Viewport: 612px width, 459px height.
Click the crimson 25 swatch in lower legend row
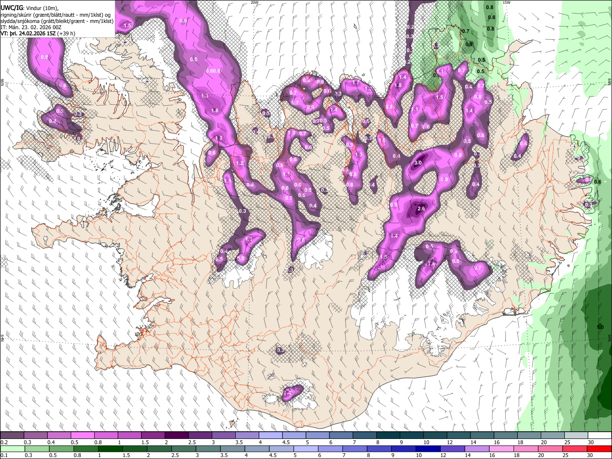point(575,448)
